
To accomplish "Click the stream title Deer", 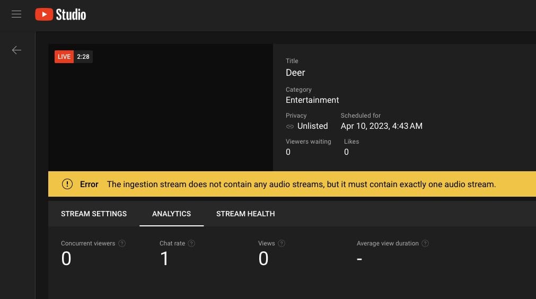I will (x=295, y=73).
